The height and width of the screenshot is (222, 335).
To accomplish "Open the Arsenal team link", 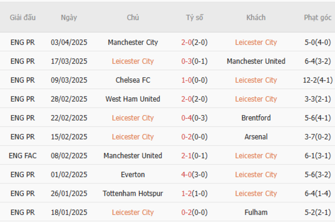I will click(256, 137).
